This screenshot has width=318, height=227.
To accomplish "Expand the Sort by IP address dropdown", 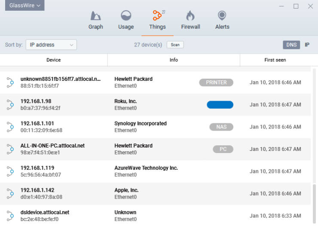I will click(x=51, y=45).
